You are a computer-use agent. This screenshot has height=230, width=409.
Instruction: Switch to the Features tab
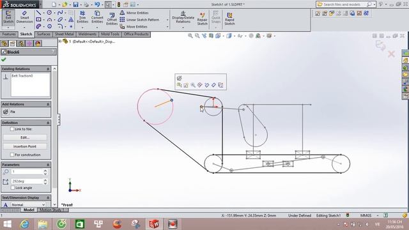pos(9,34)
